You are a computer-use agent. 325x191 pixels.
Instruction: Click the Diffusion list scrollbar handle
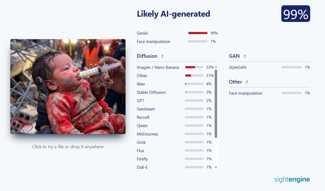click(x=216, y=103)
